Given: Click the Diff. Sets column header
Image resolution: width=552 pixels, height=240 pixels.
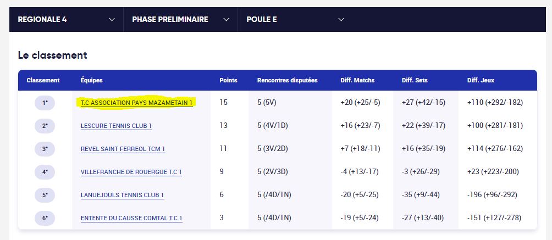Looking at the screenshot, I should 415,80.
